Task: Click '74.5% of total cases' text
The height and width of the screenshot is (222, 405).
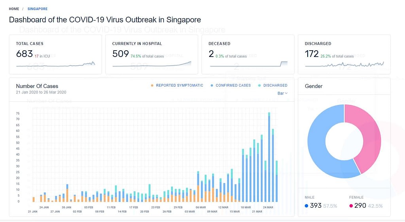Action: point(147,56)
